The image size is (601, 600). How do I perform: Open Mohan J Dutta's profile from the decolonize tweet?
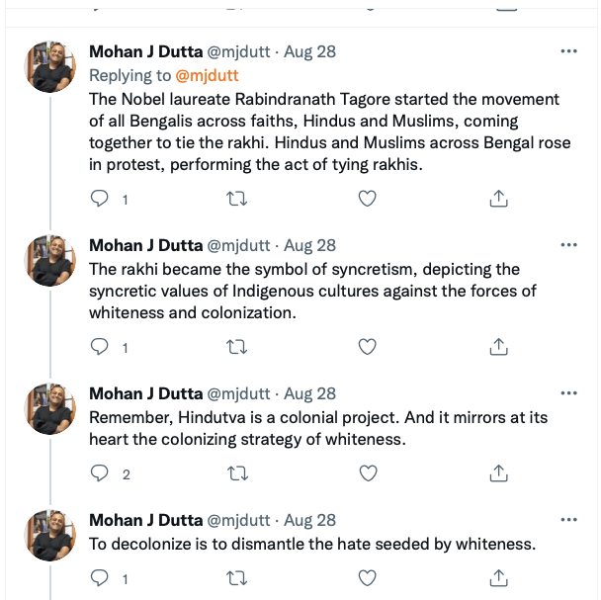(x=143, y=520)
